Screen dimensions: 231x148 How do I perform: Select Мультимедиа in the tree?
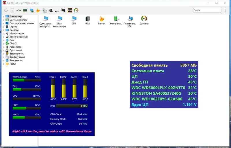(17, 33)
